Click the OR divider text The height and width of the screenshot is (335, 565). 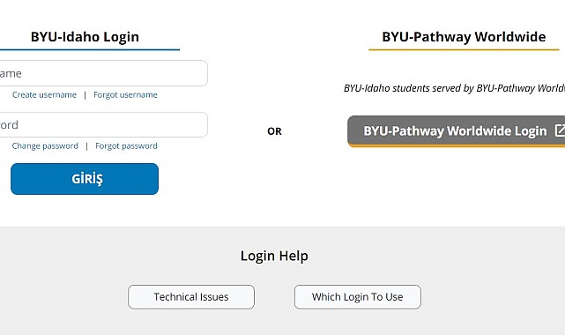tap(275, 131)
